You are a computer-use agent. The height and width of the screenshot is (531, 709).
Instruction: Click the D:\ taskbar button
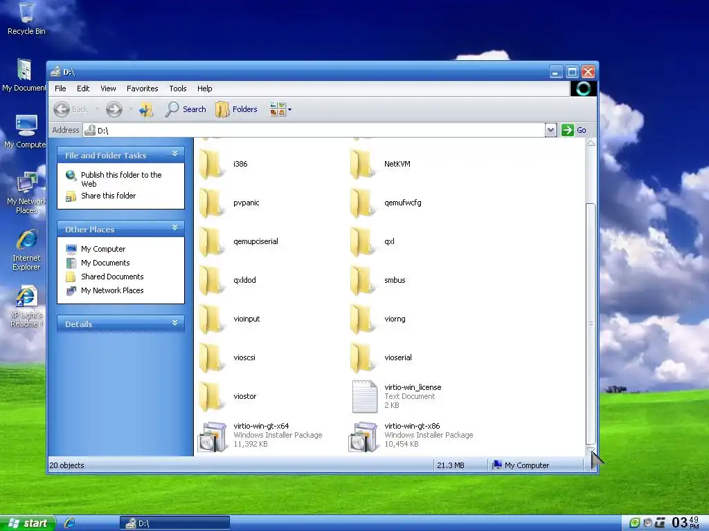[174, 523]
